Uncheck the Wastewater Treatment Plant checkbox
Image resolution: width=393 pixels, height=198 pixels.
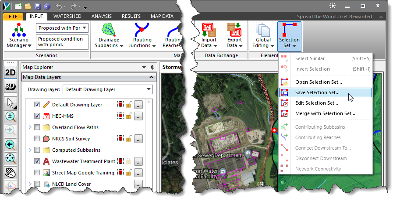click(x=37, y=161)
